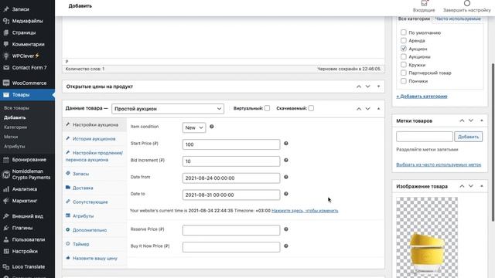Show help tooltip for Date to
The image size is (495, 278).
pyautogui.click(x=286, y=194)
